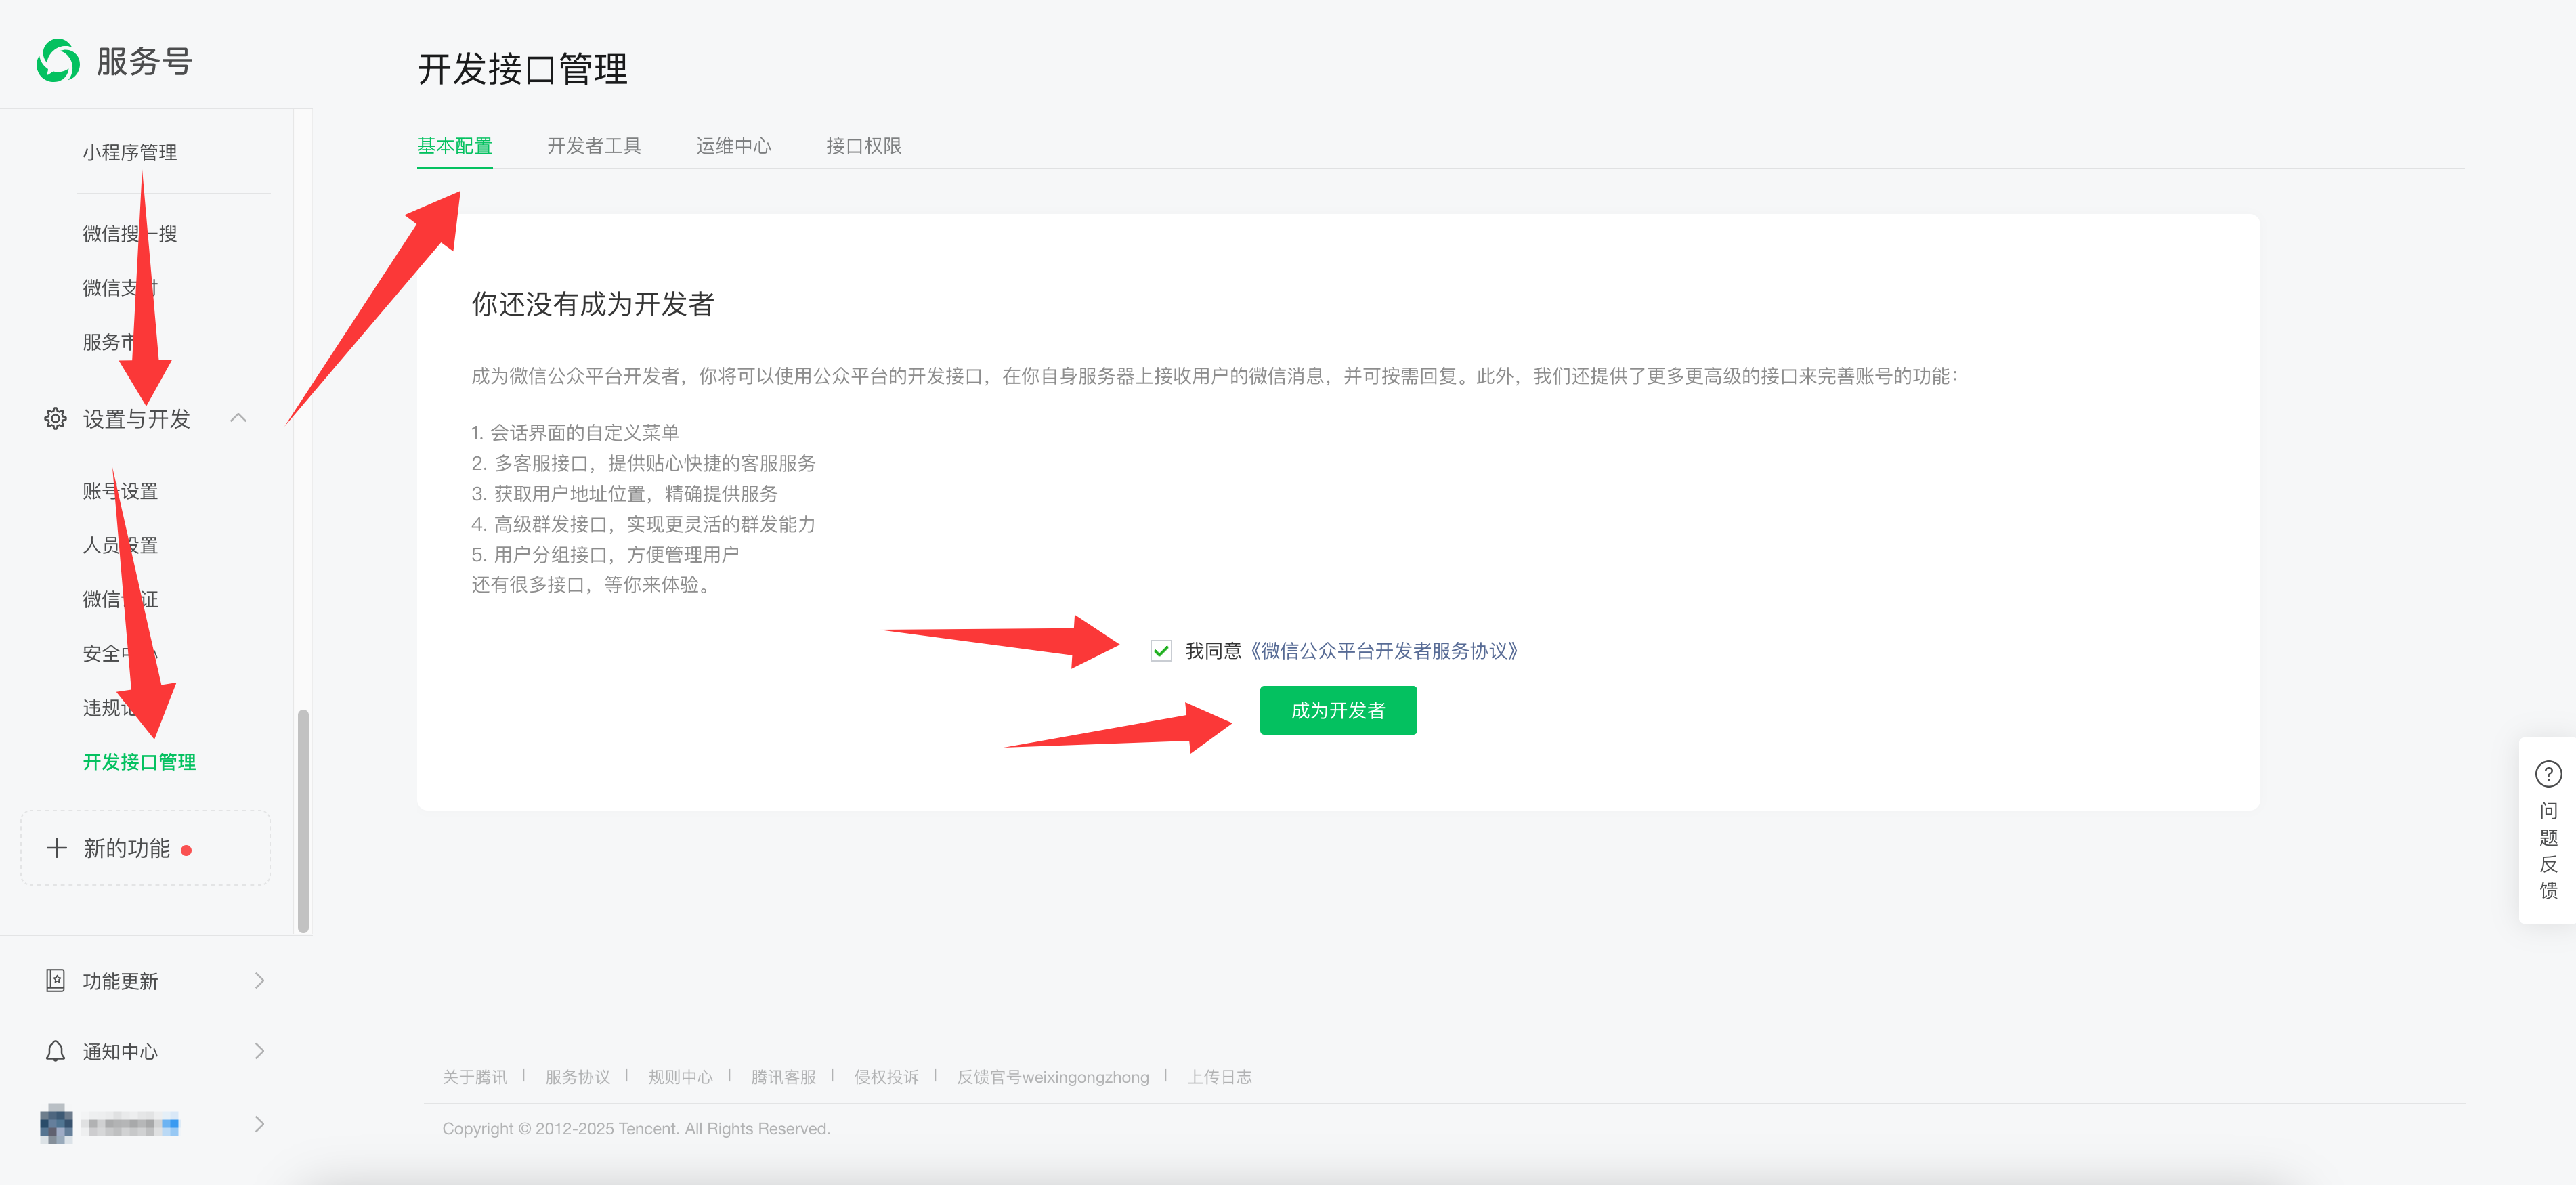2576x1185 pixels.
Task: Expand the 通知中心 chevron arrow
Action: point(259,1051)
